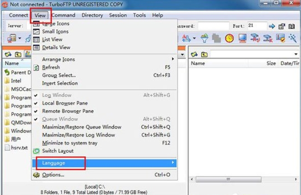
Task: Click the local pane parent folder icon
Action: (18, 55)
